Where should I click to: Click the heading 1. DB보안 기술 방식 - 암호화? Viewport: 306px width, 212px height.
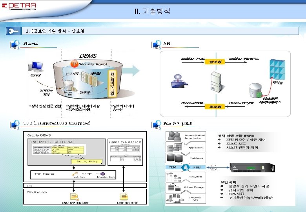55,31
